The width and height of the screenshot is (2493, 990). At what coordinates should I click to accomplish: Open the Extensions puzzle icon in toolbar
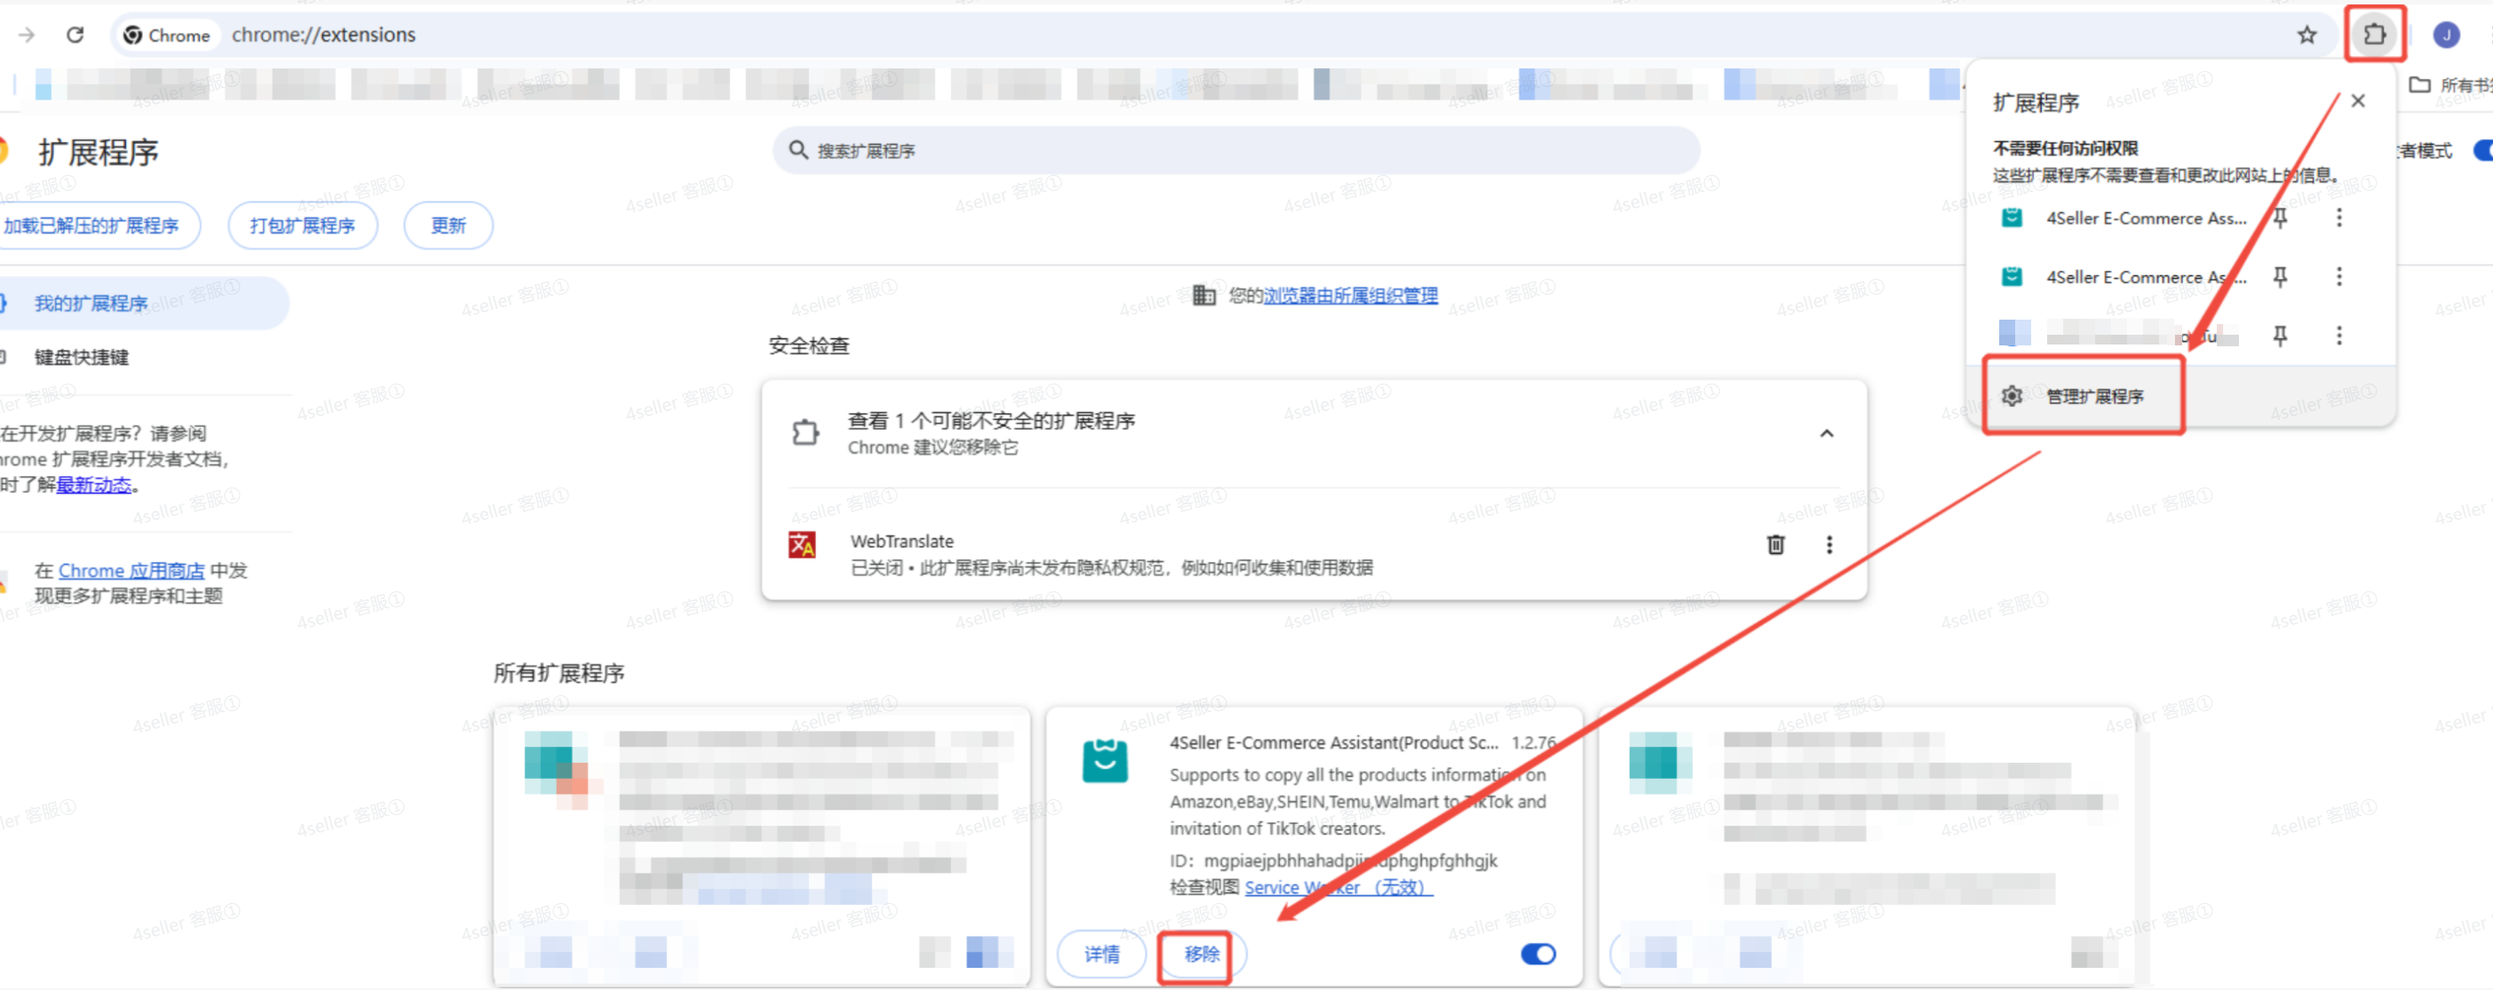pos(2375,35)
